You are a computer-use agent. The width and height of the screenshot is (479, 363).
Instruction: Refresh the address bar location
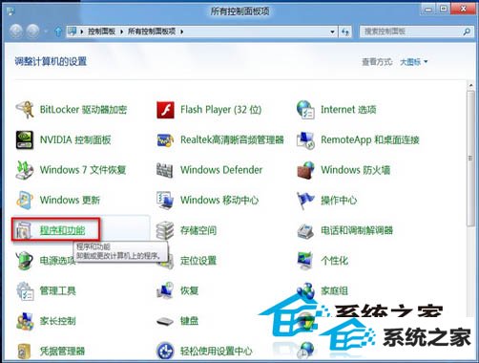[345, 32]
